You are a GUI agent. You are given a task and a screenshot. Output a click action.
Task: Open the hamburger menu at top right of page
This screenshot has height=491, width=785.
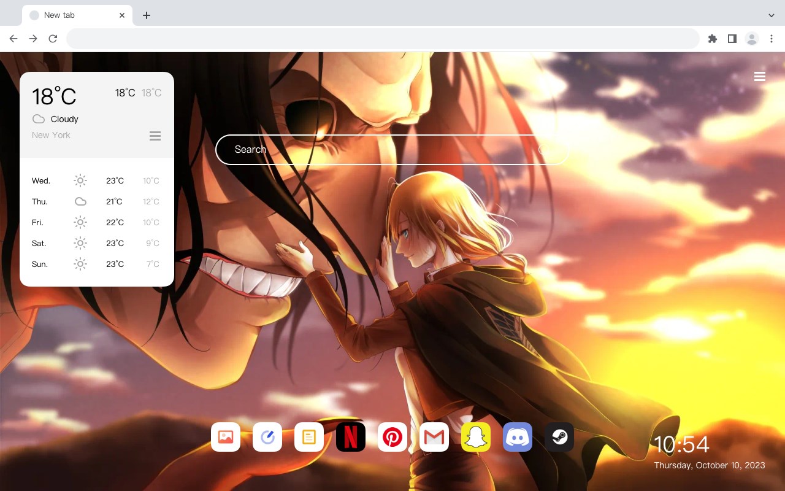(x=760, y=76)
